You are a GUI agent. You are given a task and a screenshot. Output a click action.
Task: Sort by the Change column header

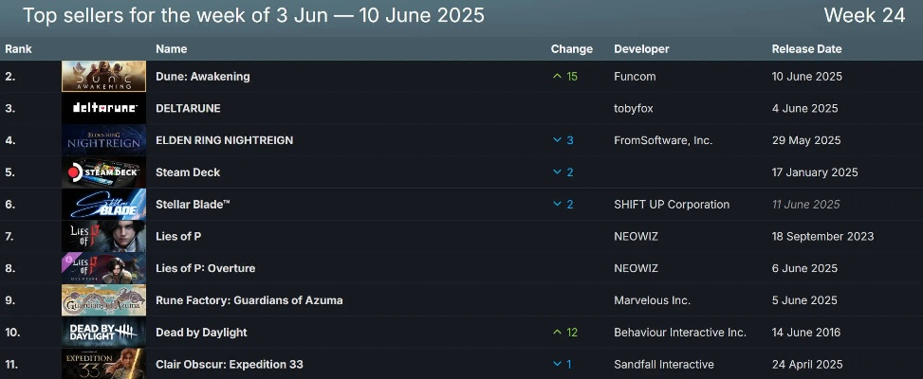point(571,49)
